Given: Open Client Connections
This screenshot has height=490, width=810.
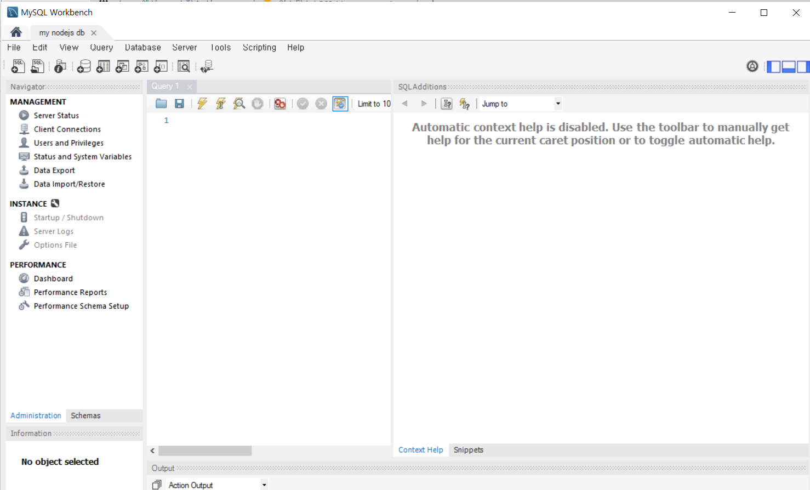Looking at the screenshot, I should coord(67,129).
